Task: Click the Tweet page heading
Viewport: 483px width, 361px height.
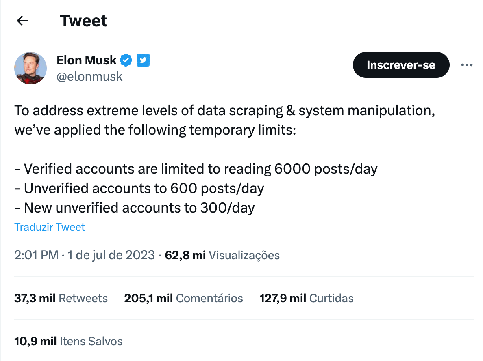Action: pyautogui.click(x=83, y=21)
